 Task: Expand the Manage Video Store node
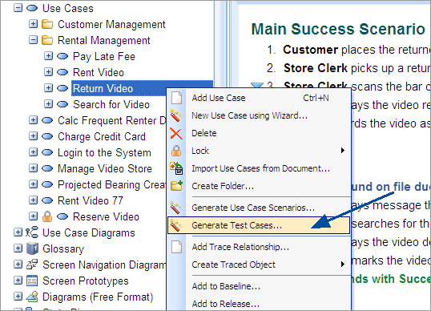tap(33, 168)
